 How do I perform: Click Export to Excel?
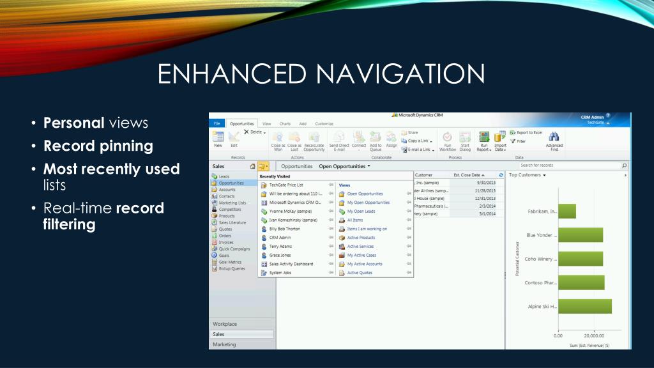(x=526, y=133)
